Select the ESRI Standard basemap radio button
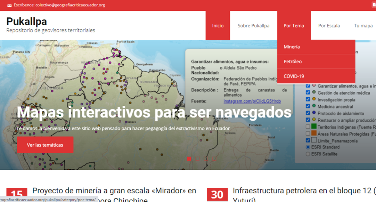The width and height of the screenshot is (376, 202). click(308, 147)
